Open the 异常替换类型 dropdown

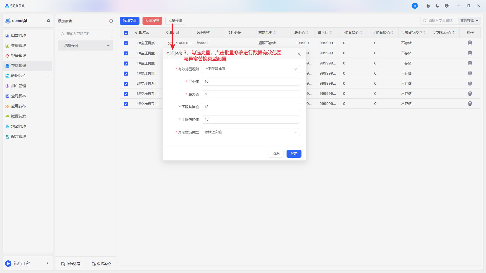[x=251, y=132]
